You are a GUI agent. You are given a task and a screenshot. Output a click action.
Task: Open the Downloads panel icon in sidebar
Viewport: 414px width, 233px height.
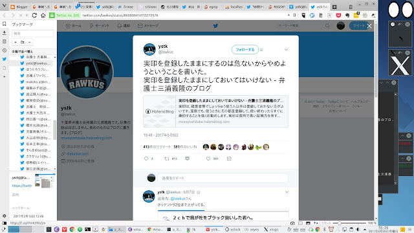click(x=5, y=33)
